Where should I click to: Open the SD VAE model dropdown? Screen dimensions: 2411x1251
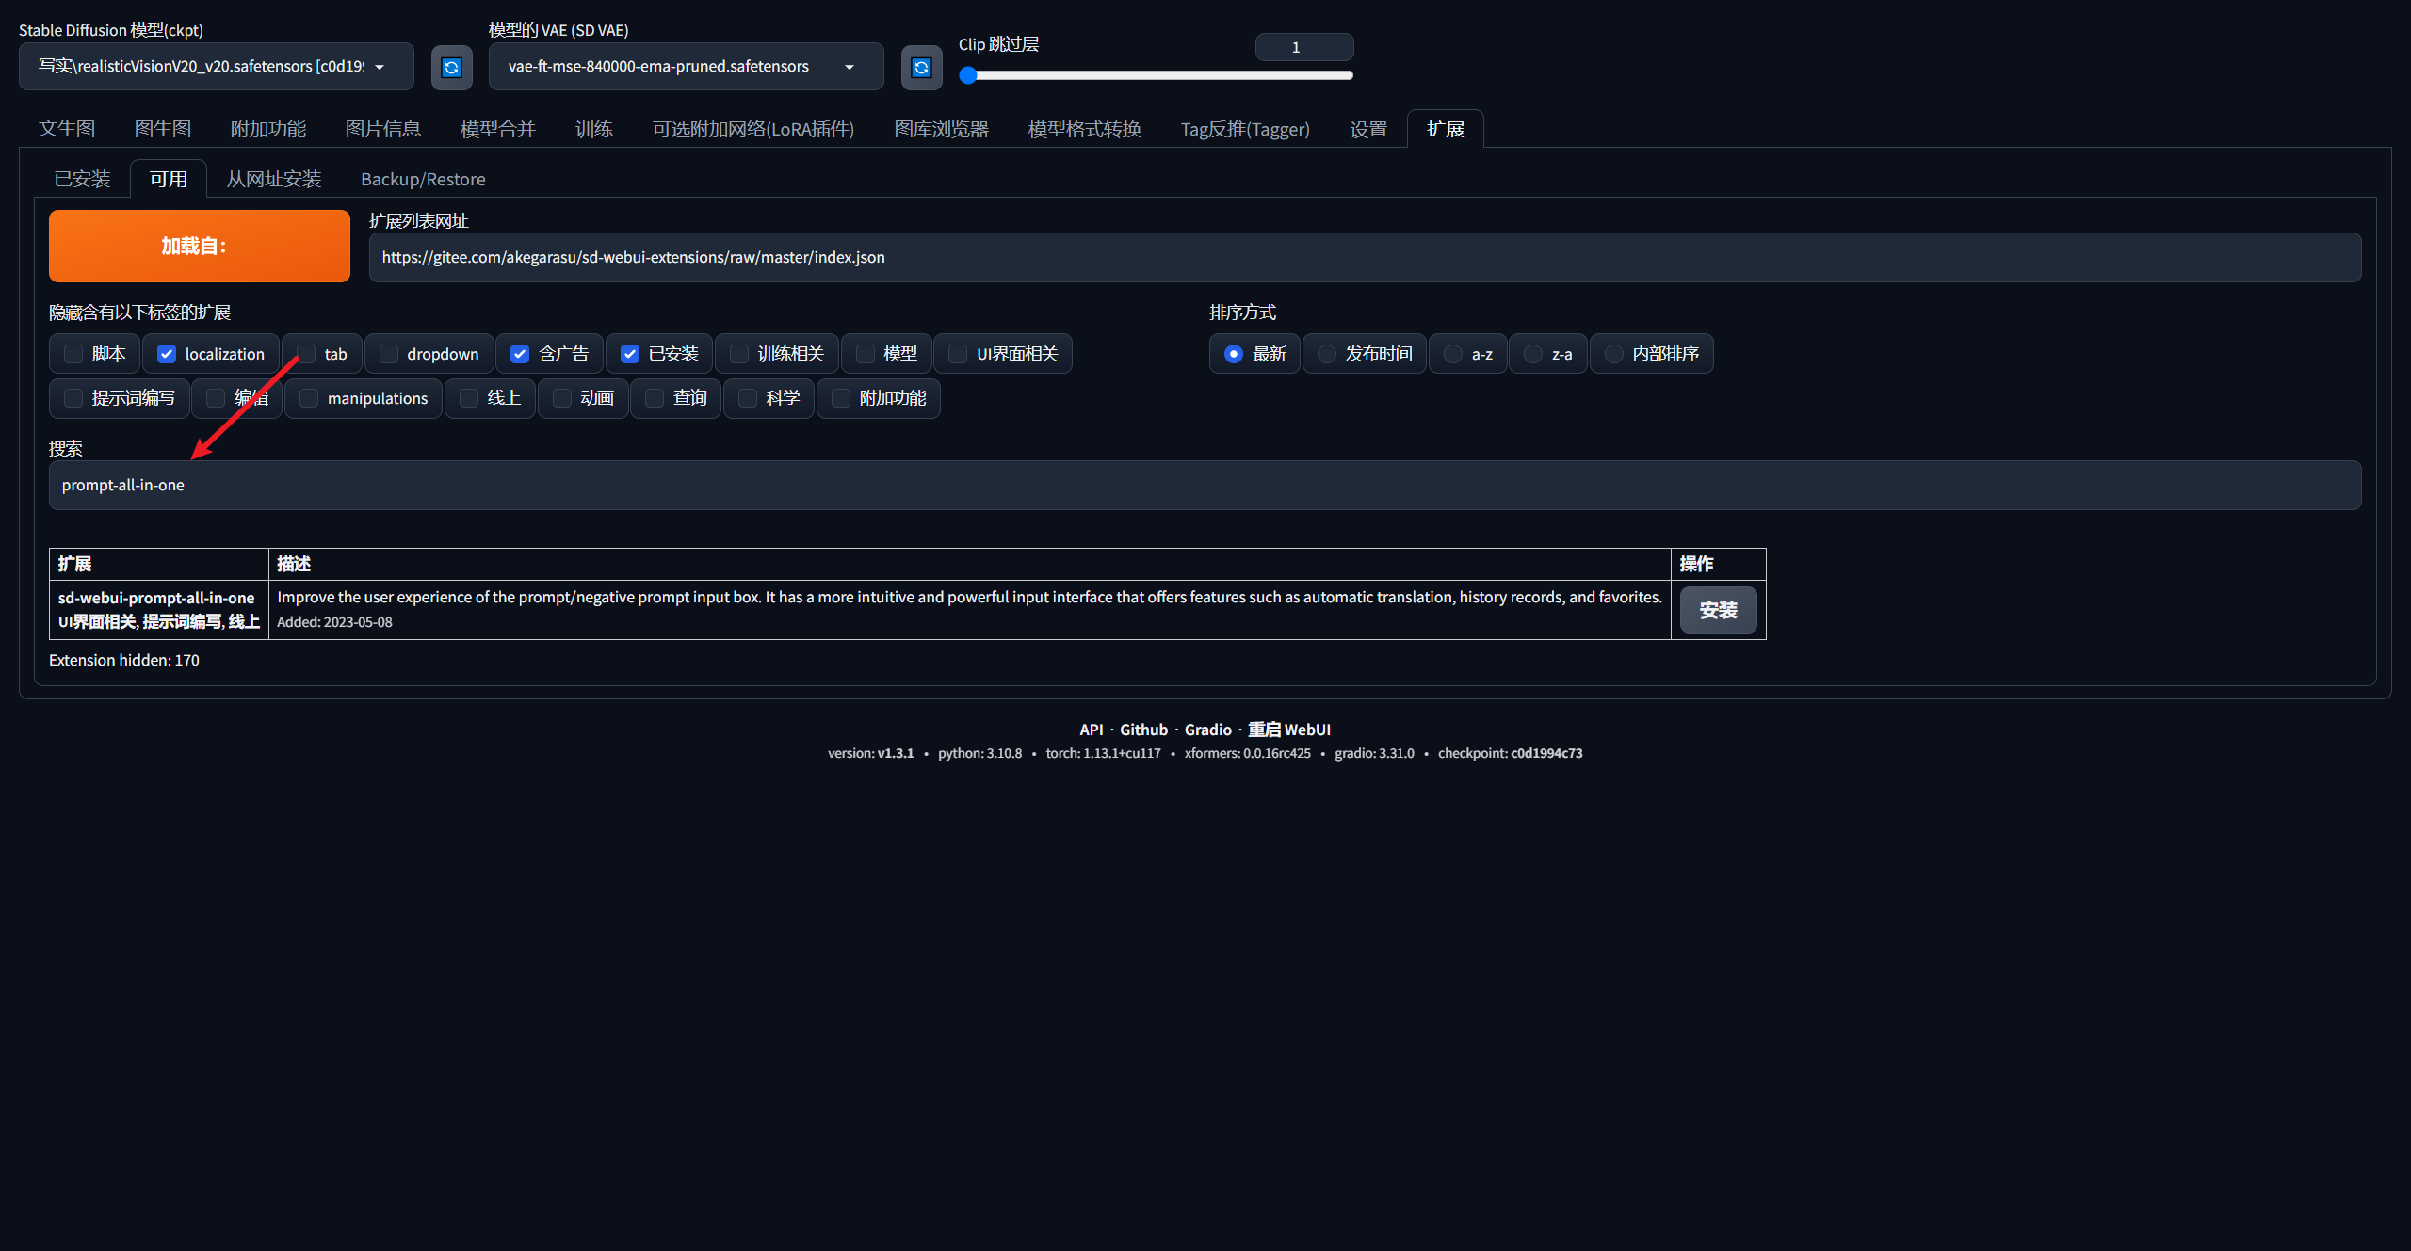coord(849,67)
